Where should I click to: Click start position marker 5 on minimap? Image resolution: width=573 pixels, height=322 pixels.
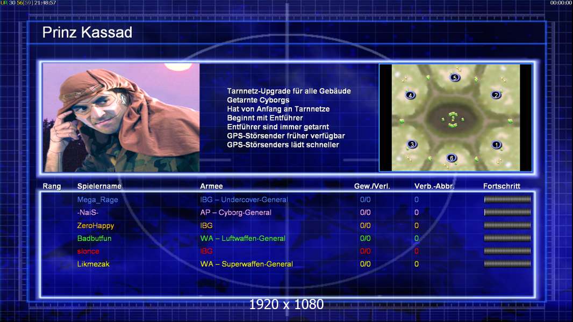[x=455, y=77]
